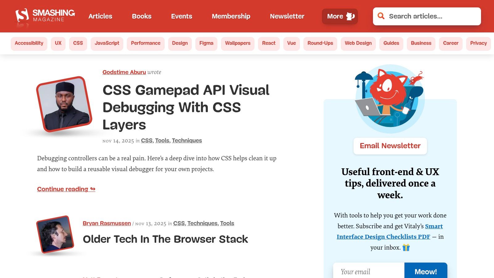This screenshot has width=494, height=278.
Task: Open Bryan Rasmussen author link
Action: coord(107,223)
